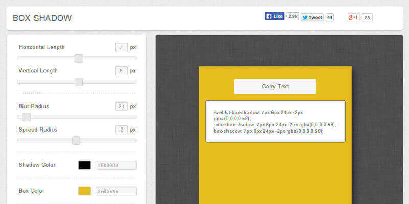Focus the Blur Radius value field

pyautogui.click(x=121, y=106)
